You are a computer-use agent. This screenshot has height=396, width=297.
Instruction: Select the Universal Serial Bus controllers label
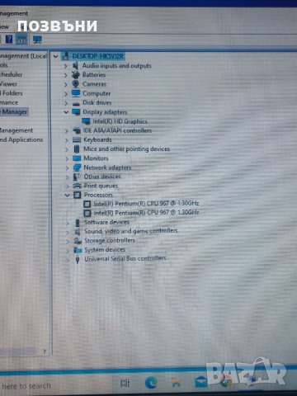pyautogui.click(x=125, y=259)
